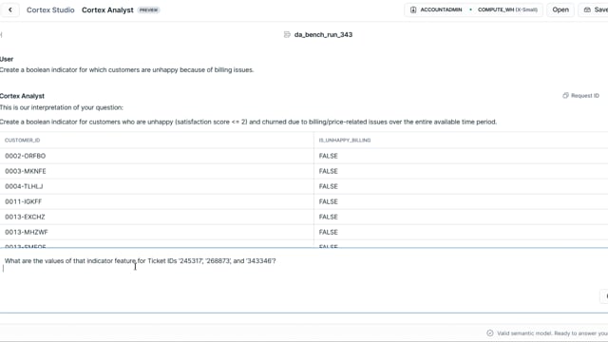This screenshot has height=342, width=608.
Task: Select the User message about billing issues
Action: [x=126, y=69]
